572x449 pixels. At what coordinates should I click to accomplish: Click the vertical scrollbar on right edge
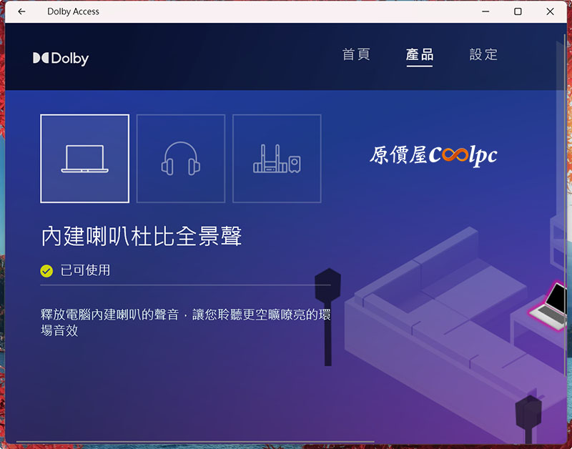coord(565,204)
